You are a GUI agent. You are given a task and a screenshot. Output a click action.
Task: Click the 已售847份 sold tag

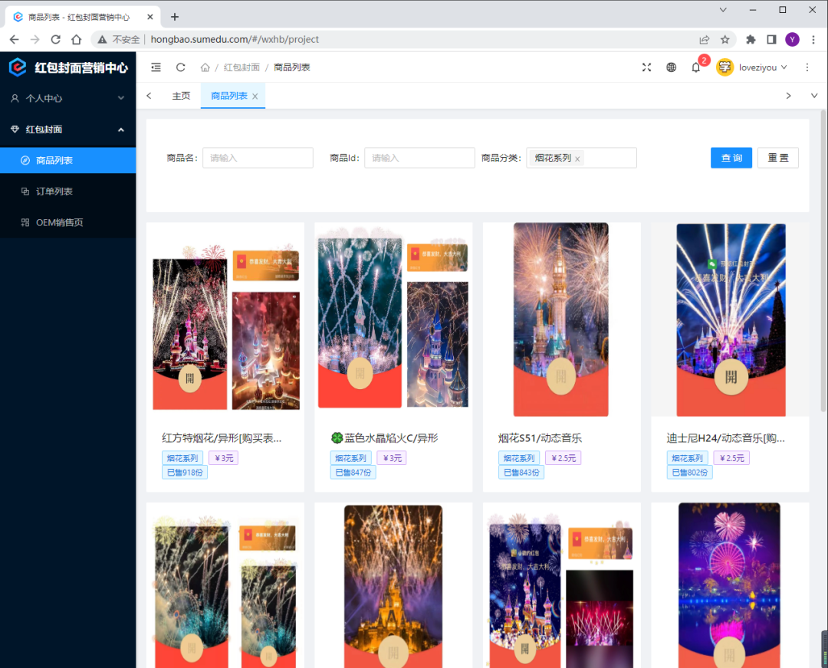[x=353, y=473]
